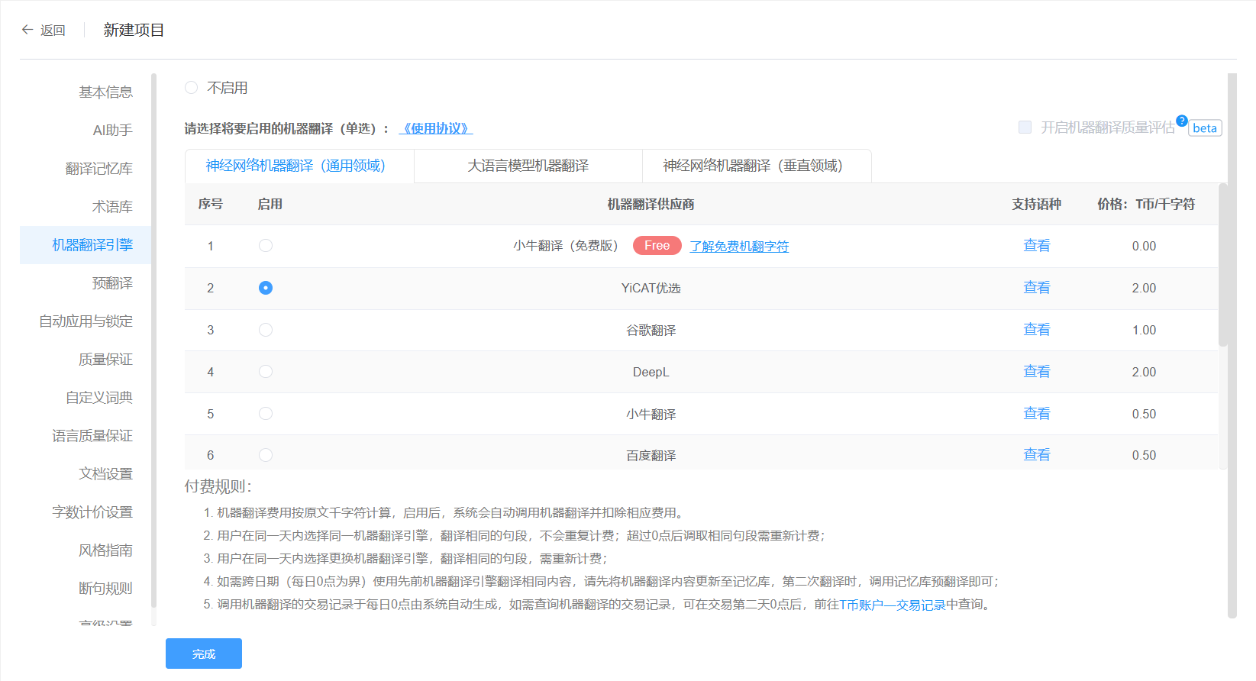The height and width of the screenshot is (681, 1256).
Task: Switch to 大语言模型机器翻译 tab
Action: [528, 166]
